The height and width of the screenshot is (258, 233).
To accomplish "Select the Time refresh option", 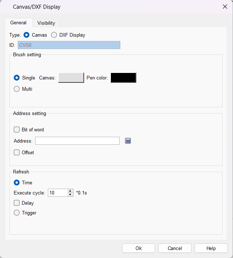I will (x=17, y=183).
